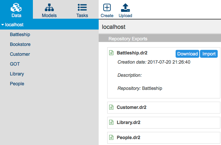221x145 pixels.
Task: Expand the Customer.dr2 export entry
Action: tap(164, 108)
